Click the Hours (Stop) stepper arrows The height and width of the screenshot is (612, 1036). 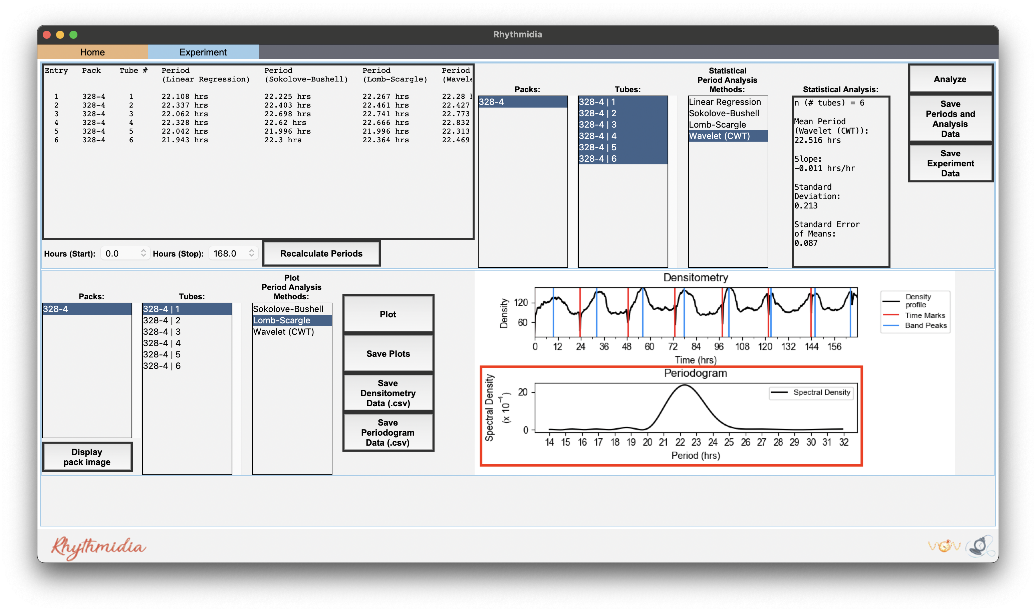pyautogui.click(x=251, y=253)
